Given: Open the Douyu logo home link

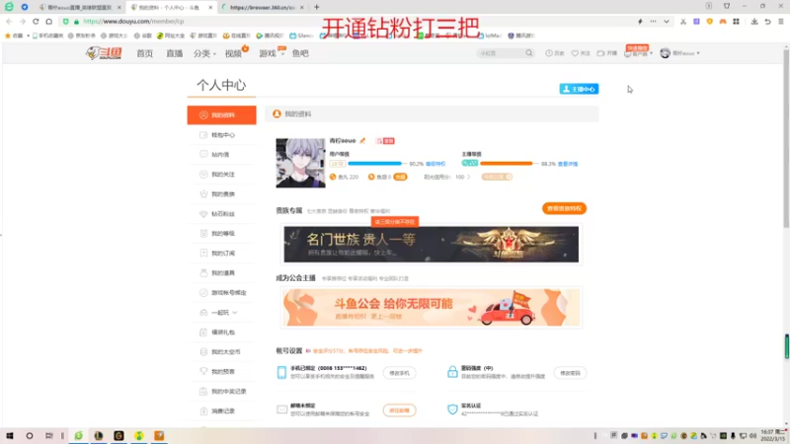Looking at the screenshot, I should pyautogui.click(x=104, y=53).
